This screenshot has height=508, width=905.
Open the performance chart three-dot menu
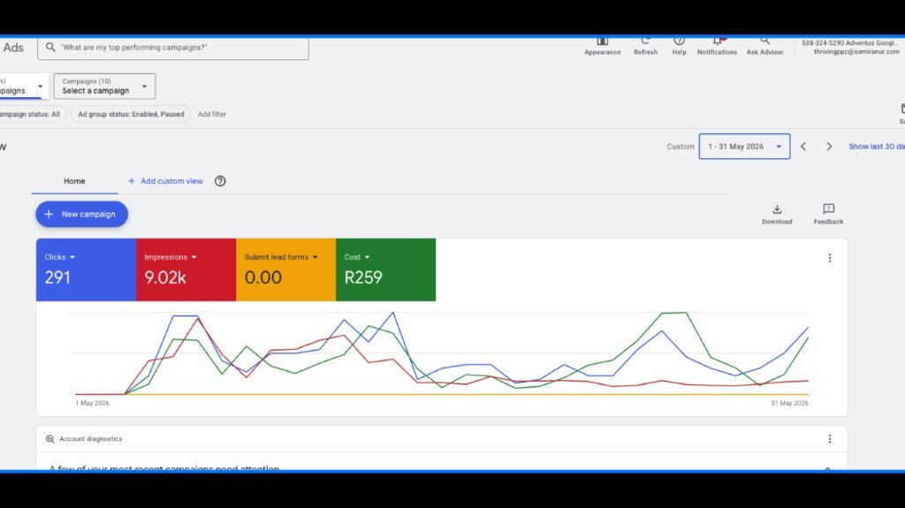(829, 258)
